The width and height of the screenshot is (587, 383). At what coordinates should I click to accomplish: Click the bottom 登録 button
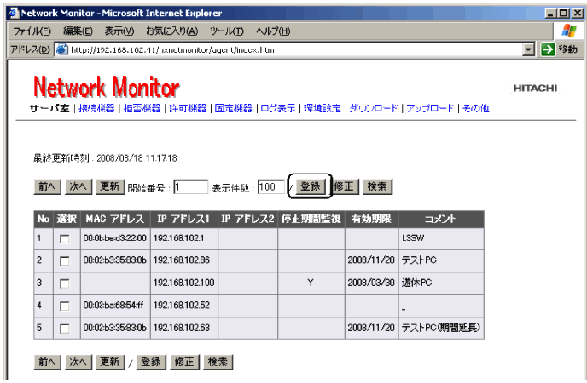point(151,362)
